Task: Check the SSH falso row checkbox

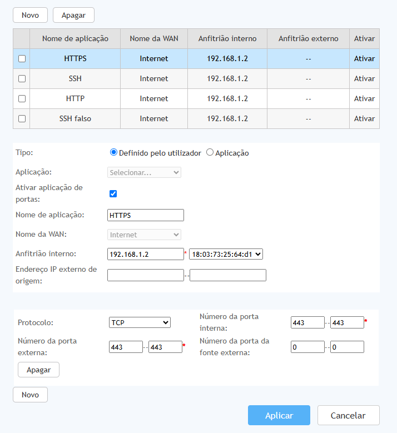Action: (22, 119)
